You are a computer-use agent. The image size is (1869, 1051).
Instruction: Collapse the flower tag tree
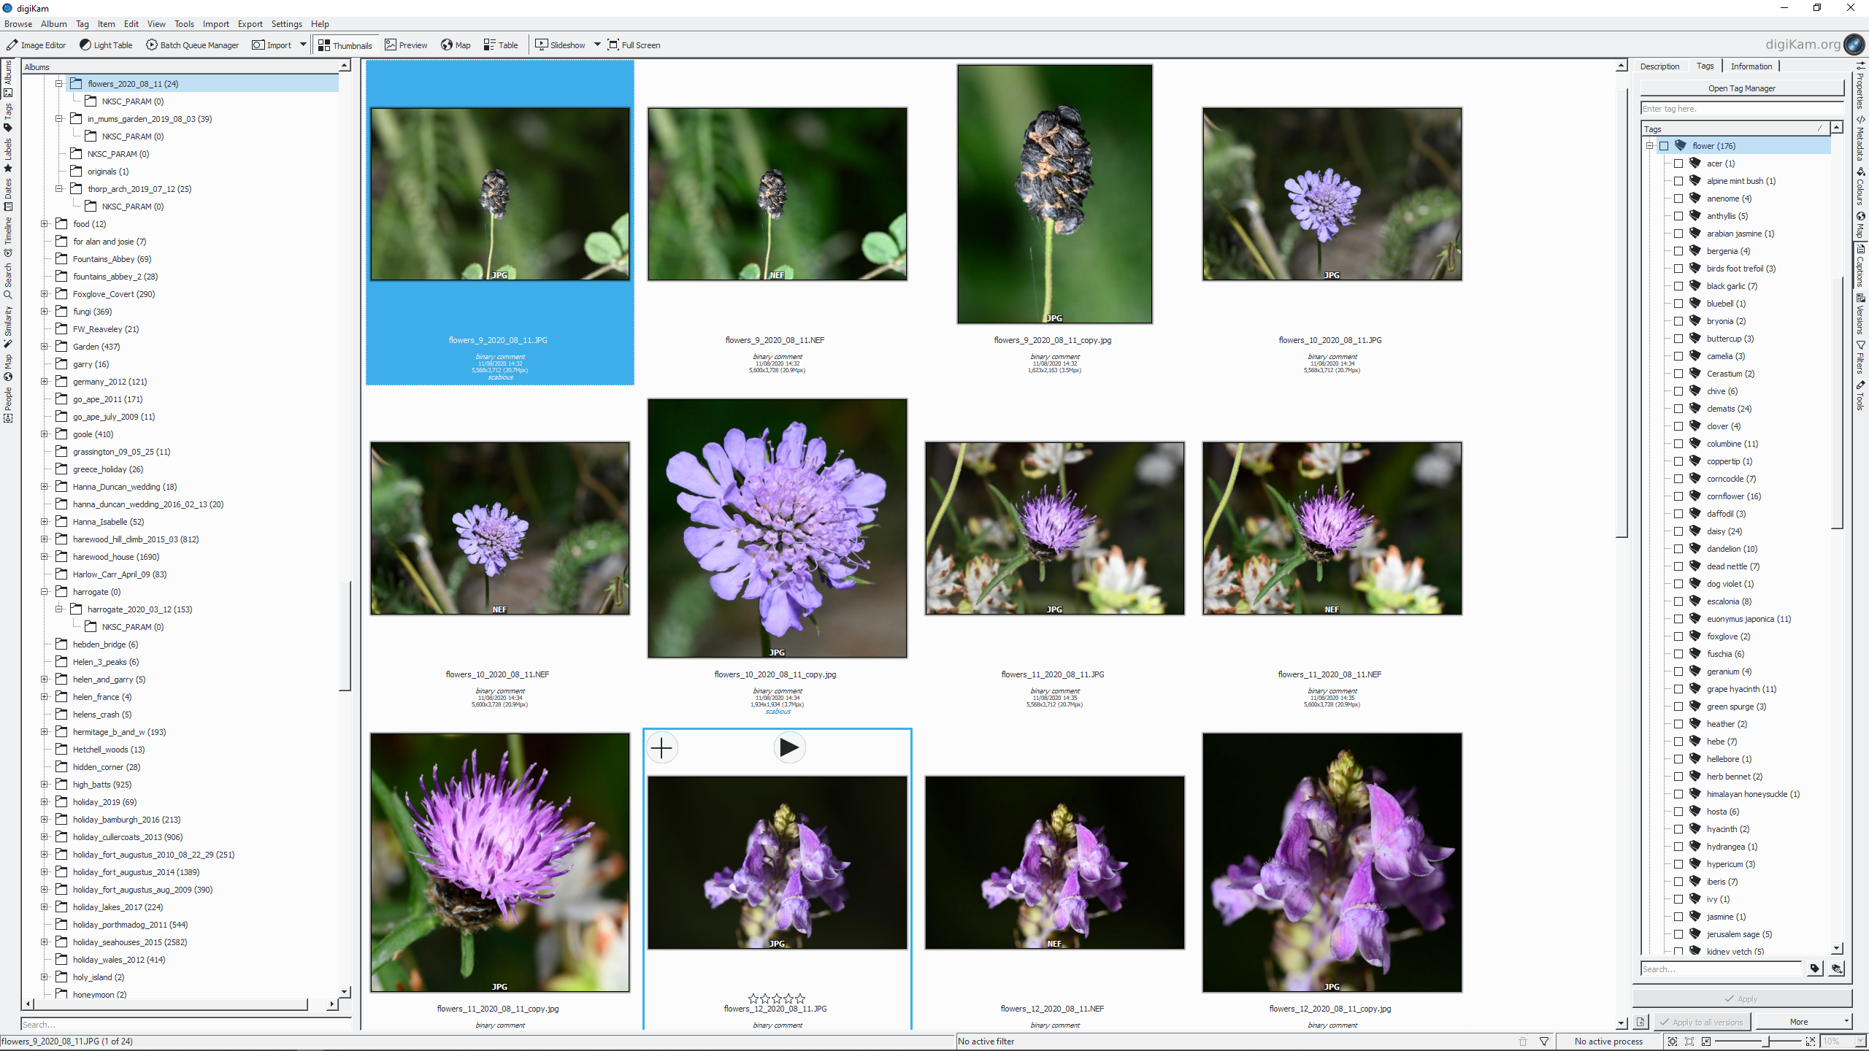click(x=1649, y=146)
